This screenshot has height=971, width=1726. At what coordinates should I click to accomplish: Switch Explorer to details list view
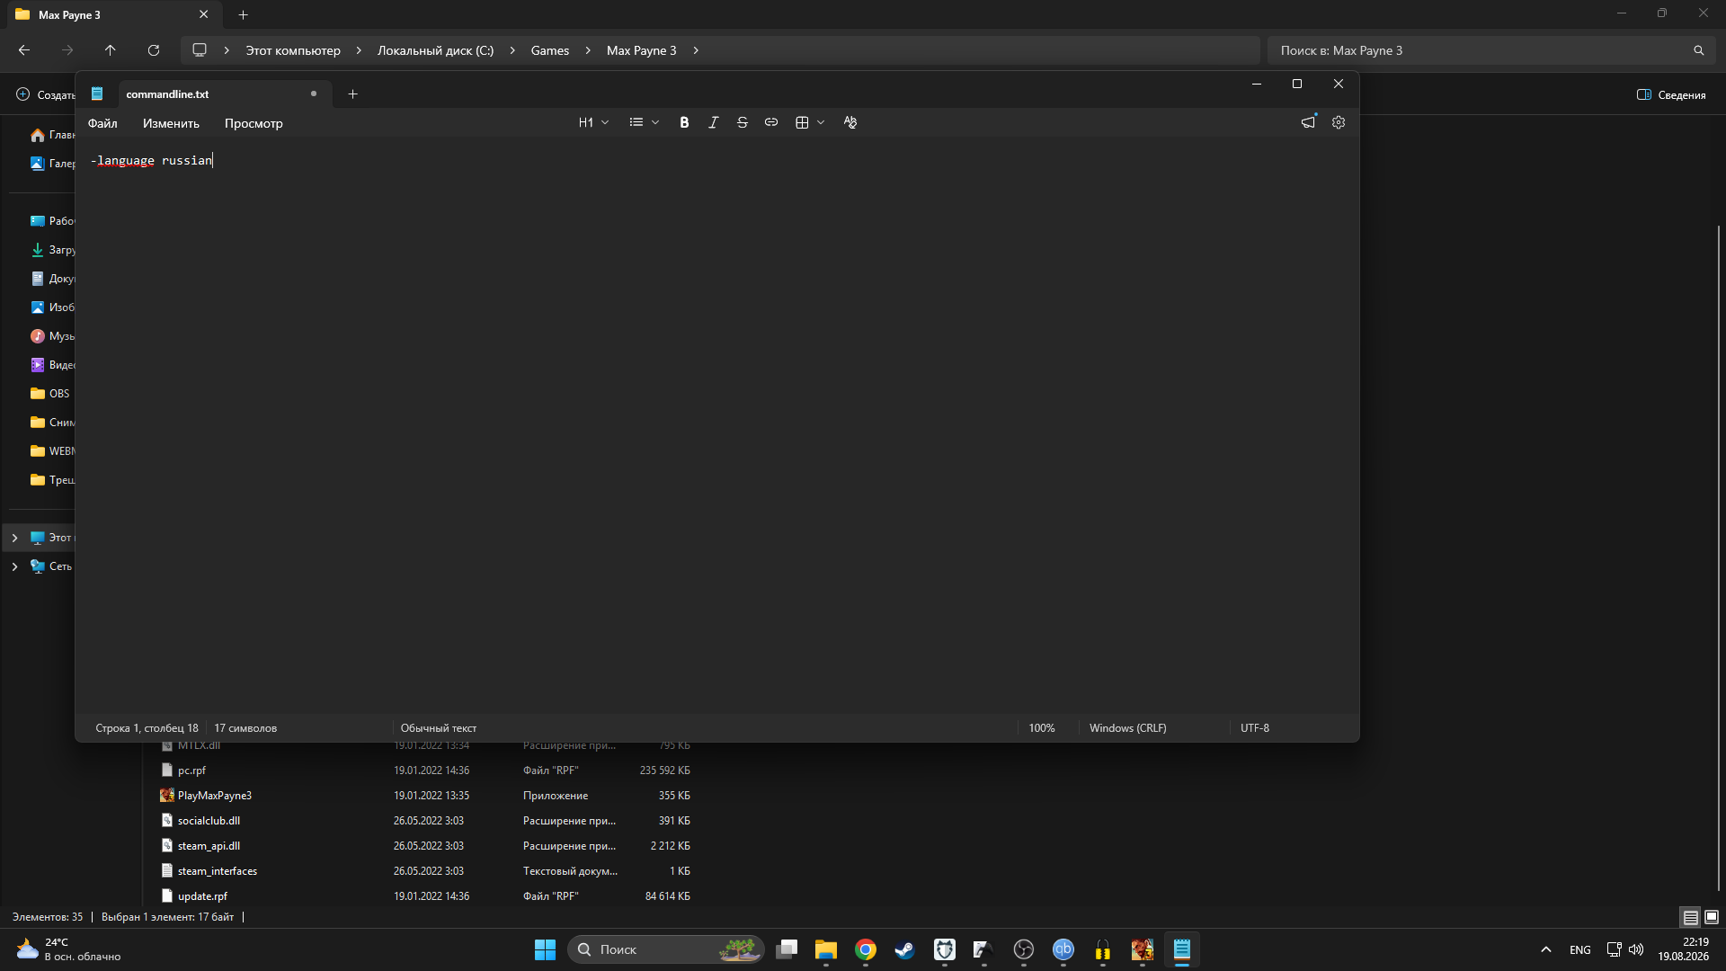coord(1690,917)
